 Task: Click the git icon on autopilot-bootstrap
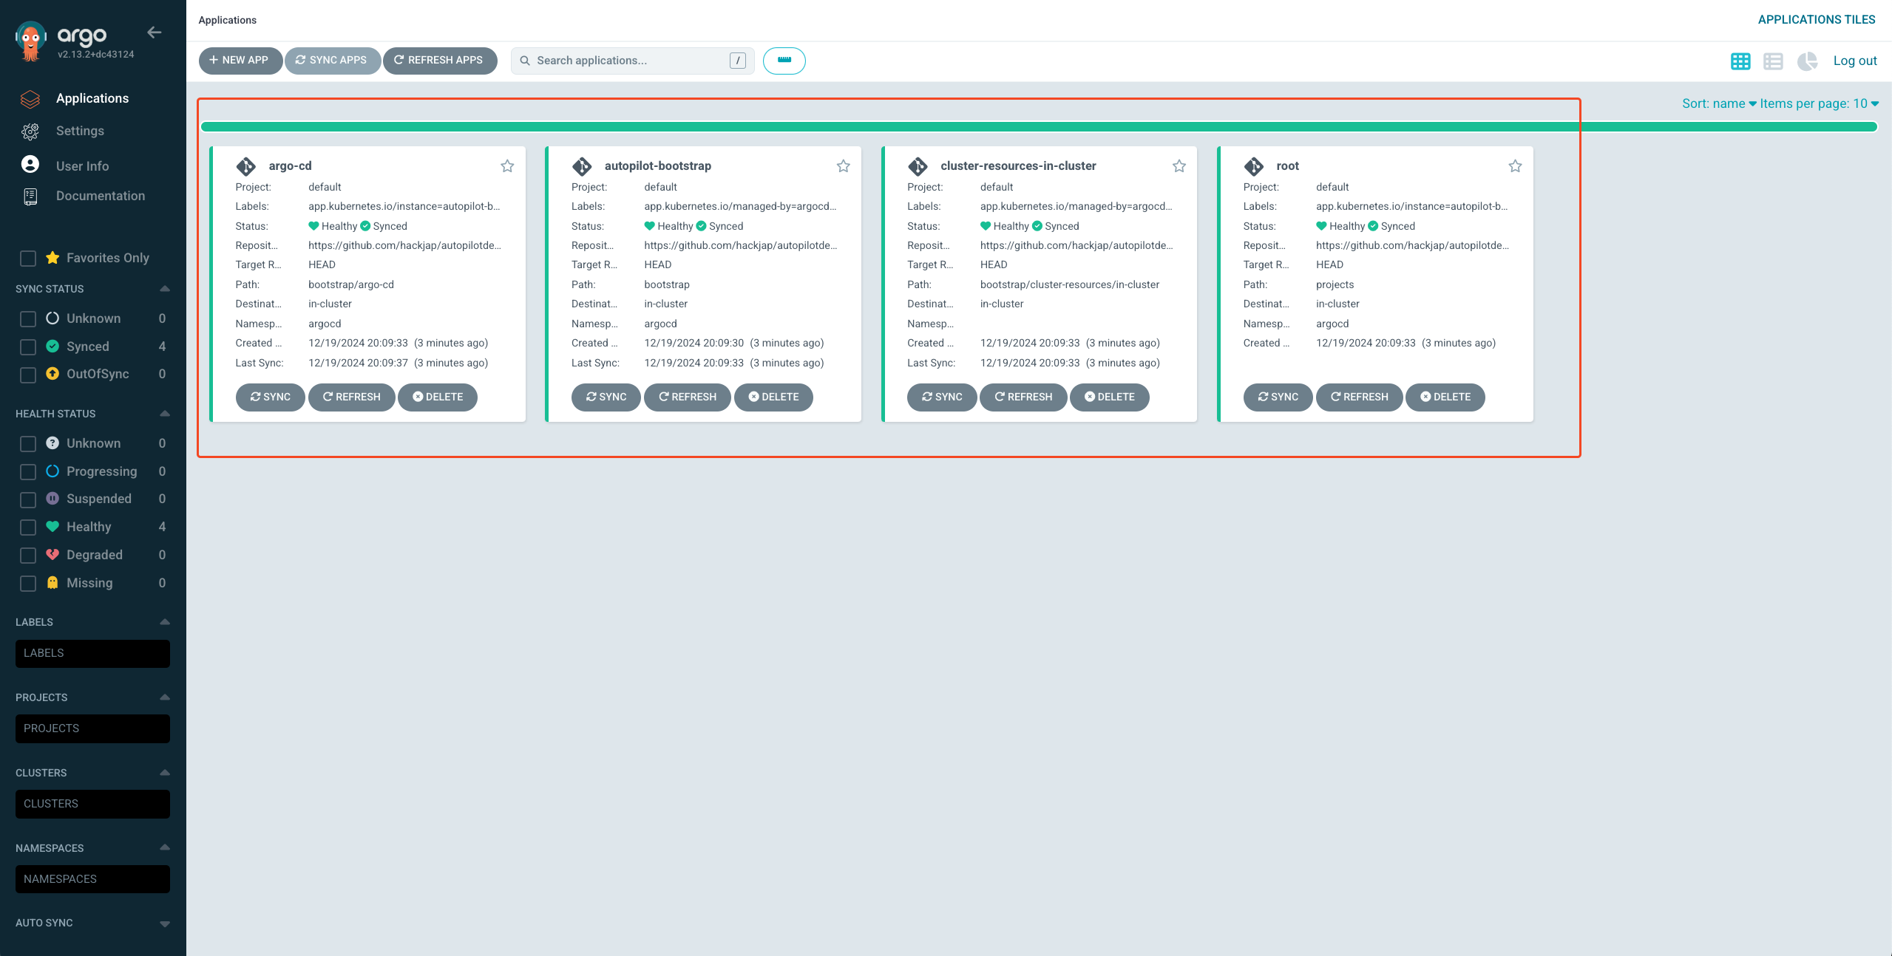point(582,166)
